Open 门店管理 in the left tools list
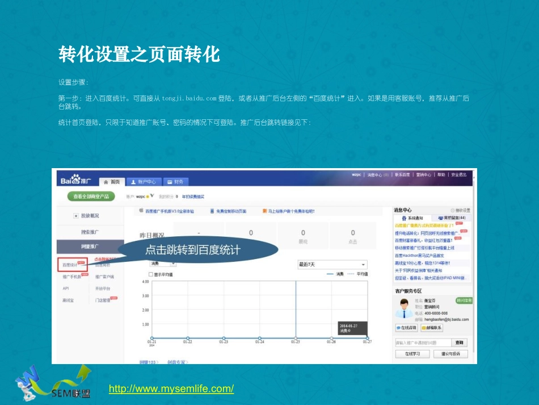This screenshot has height=405, width=539. pos(103,300)
